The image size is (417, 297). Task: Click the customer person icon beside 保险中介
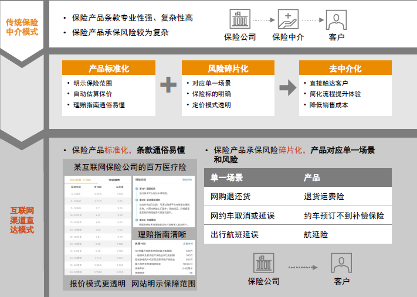336,19
